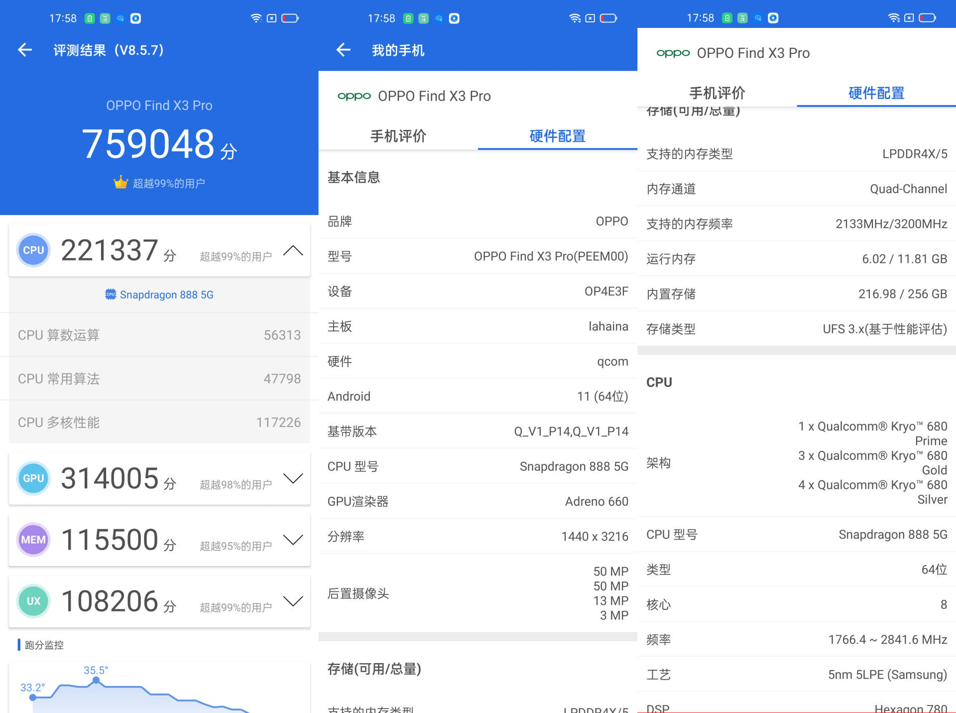Click the green oppo logo beside Find X3 Pro
Screen dimensions: 956x713
(x=355, y=96)
